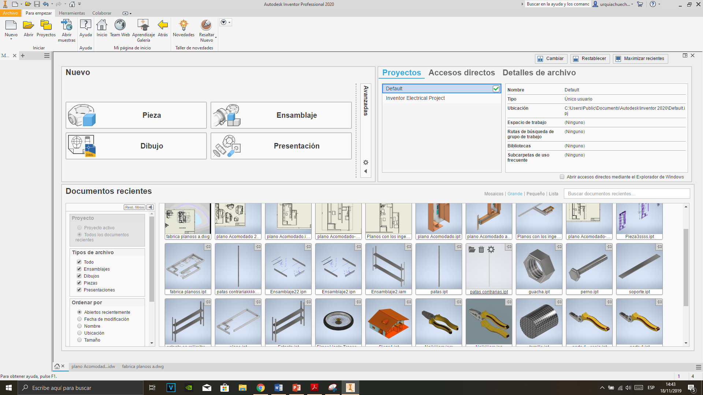Open the Nuevo dropdown arrow in ribbon
The height and width of the screenshot is (395, 703).
[11, 39]
